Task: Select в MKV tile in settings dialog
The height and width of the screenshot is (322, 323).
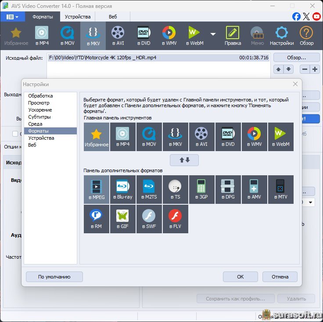Action: [176, 137]
